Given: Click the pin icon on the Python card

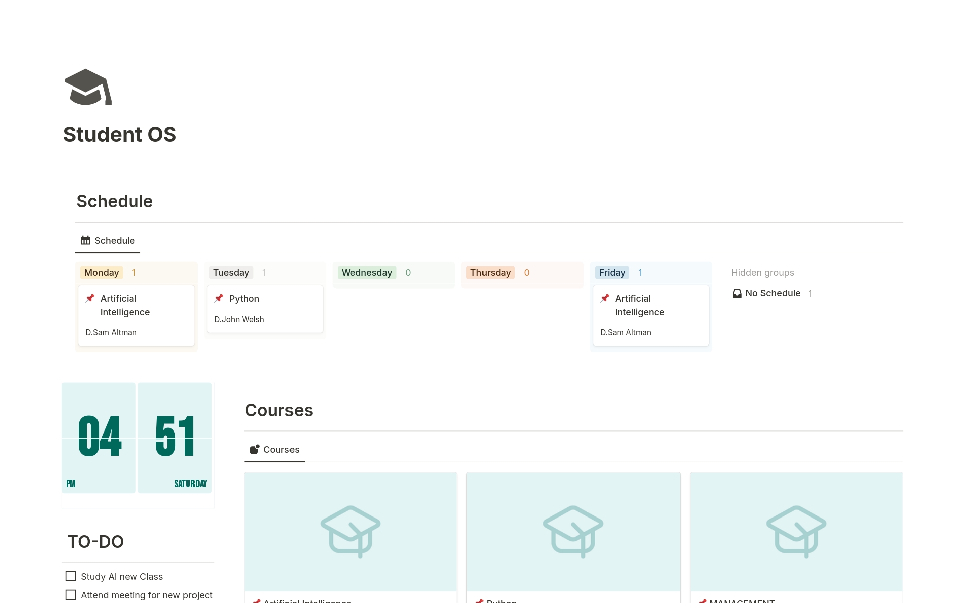Looking at the screenshot, I should pos(219,298).
